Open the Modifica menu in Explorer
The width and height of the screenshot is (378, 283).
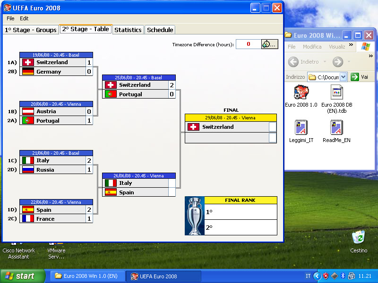(x=312, y=47)
